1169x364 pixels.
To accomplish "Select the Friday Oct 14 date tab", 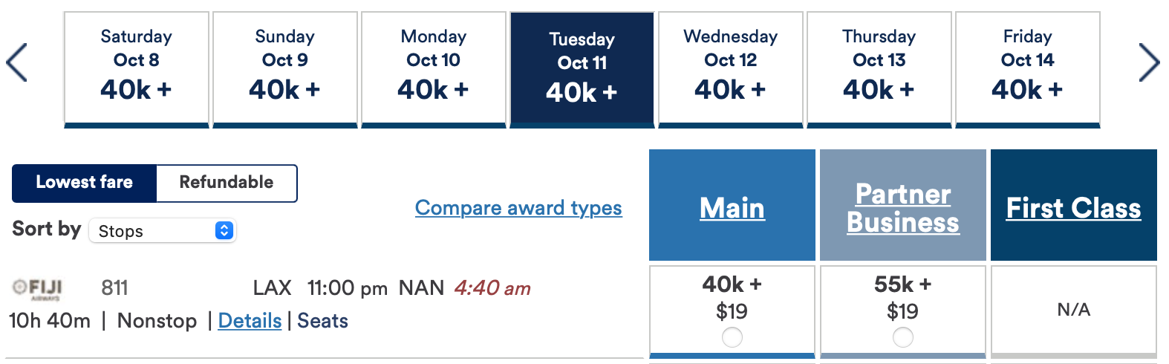I will (1028, 68).
